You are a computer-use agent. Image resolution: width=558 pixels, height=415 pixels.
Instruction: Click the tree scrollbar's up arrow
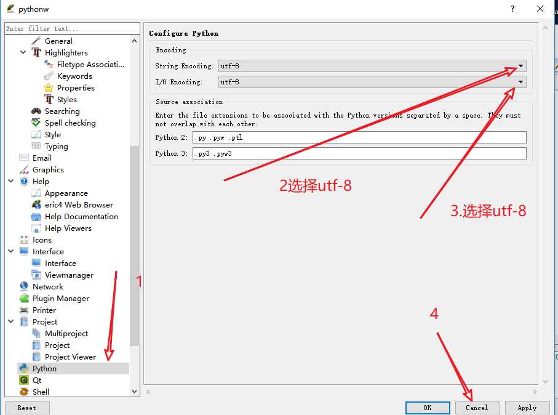point(134,41)
